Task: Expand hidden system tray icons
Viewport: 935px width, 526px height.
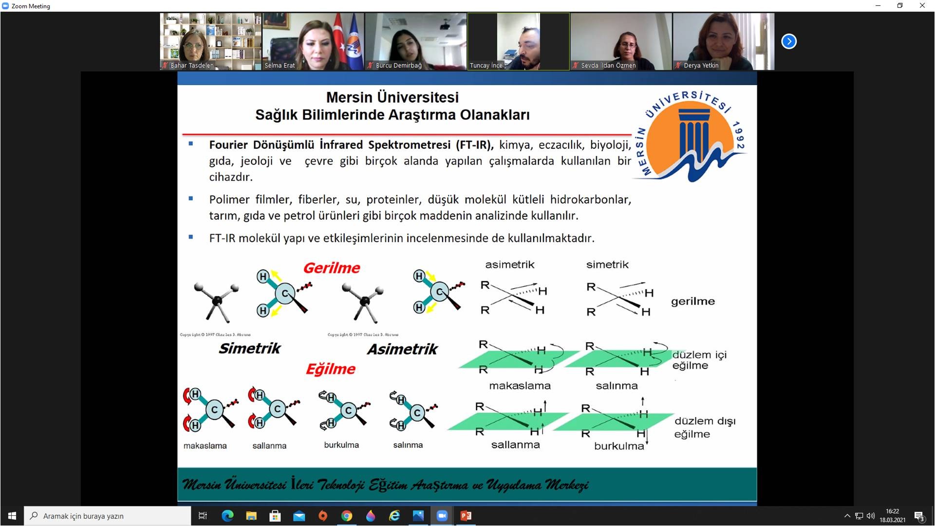Action: tap(847, 516)
